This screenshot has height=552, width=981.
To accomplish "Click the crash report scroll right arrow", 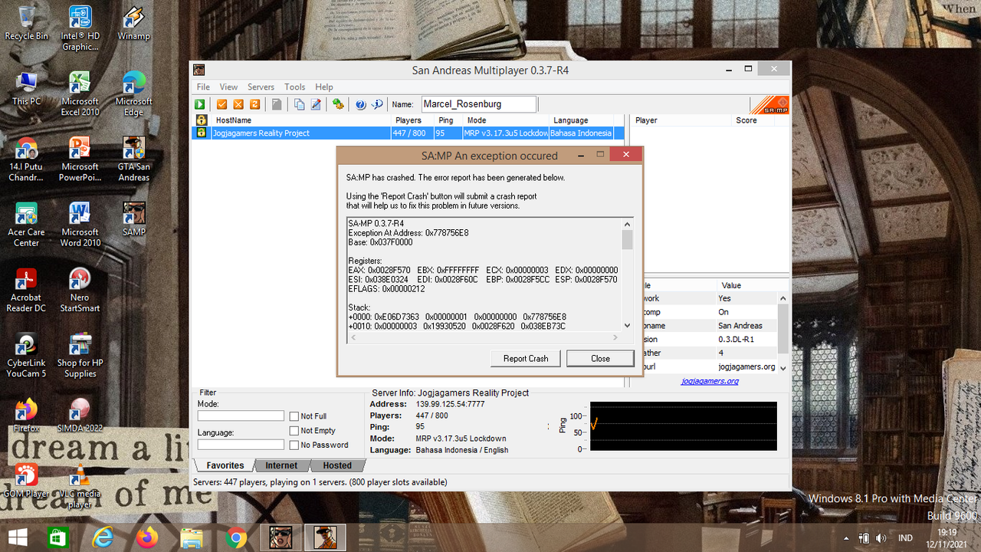I will pyautogui.click(x=615, y=337).
